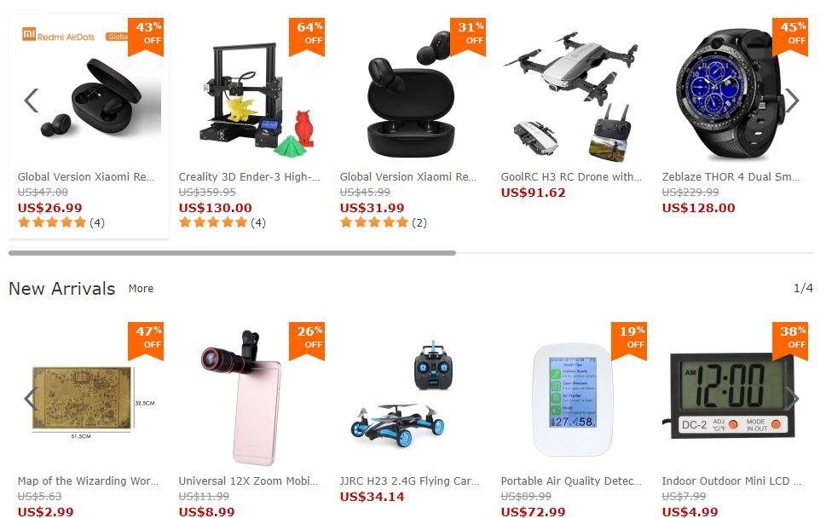Open the Creality 3D Ender-3 product title
The image size is (826, 518).
pos(249,177)
